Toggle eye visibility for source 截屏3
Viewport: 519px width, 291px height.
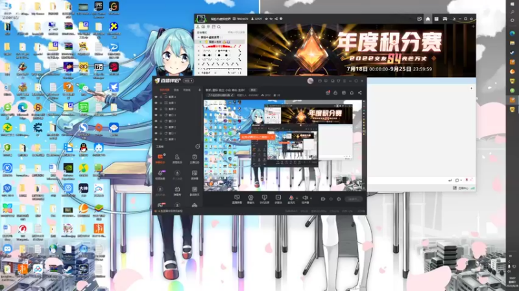click(x=156, y=109)
